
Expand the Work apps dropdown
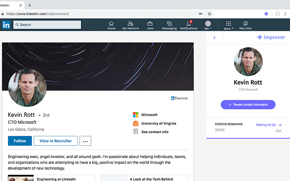point(228,25)
